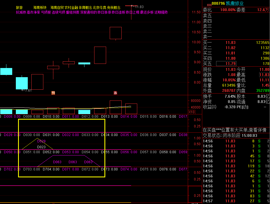Viewport: 270px width, 204px height.
Task: Open the 海南自贸 concept tag
Action: coord(57,7)
